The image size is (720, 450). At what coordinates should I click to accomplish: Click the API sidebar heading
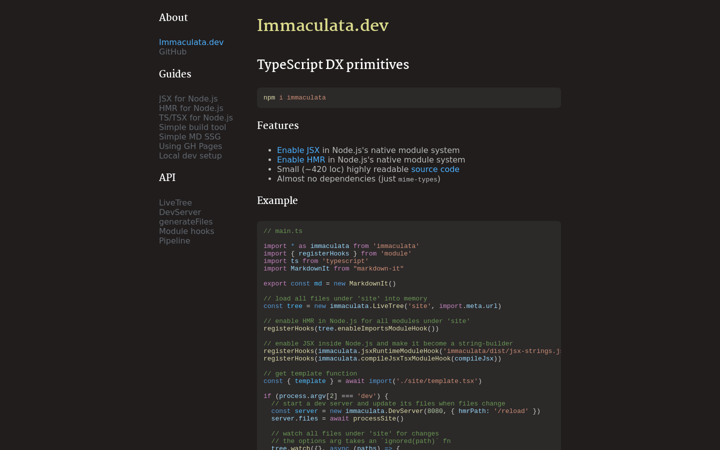click(x=167, y=178)
